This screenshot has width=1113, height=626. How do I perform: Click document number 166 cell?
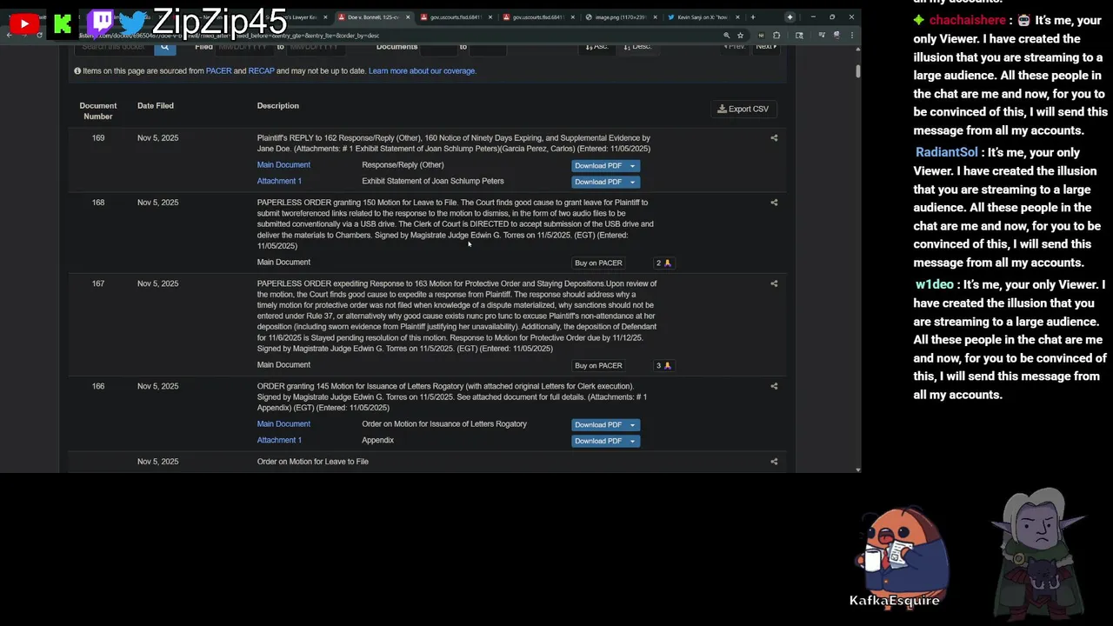[x=98, y=386]
